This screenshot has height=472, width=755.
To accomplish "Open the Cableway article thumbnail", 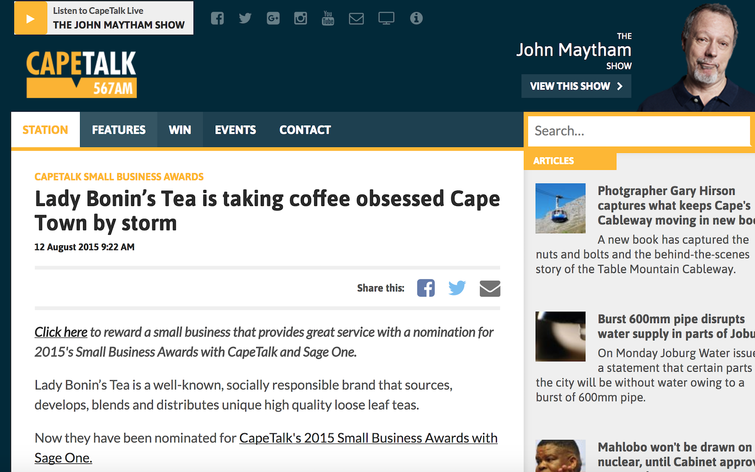I will [560, 208].
